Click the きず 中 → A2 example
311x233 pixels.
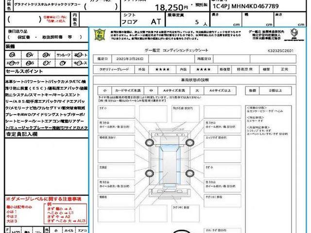(59, 216)
